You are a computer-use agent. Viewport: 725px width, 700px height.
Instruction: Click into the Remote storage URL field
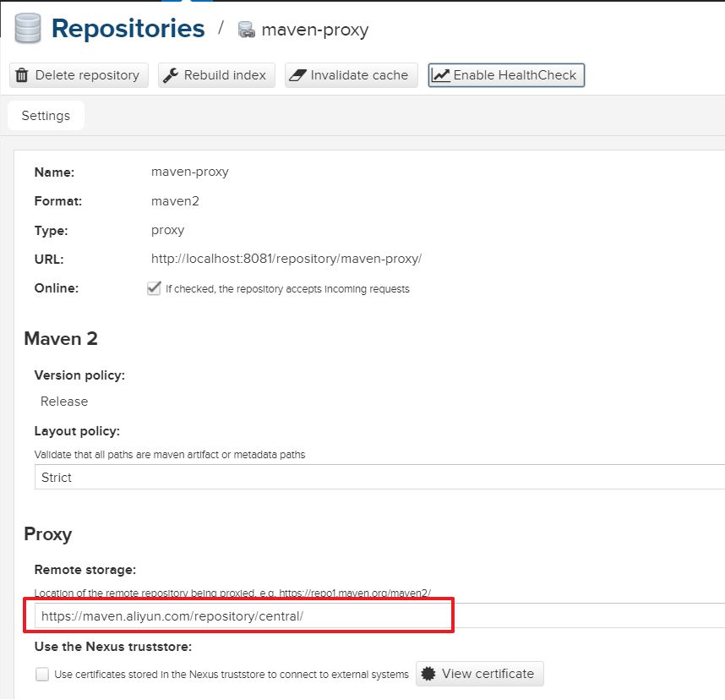pyautogui.click(x=379, y=615)
